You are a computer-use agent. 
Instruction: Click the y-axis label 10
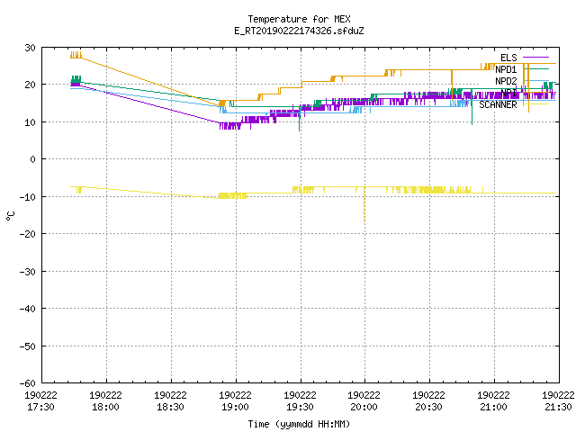[x=30, y=122]
